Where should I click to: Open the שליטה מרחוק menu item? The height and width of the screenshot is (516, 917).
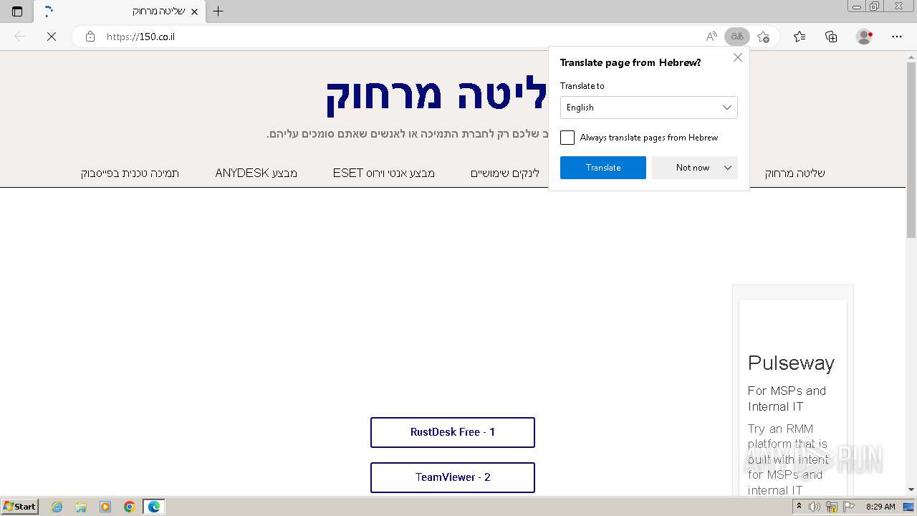pyautogui.click(x=795, y=173)
